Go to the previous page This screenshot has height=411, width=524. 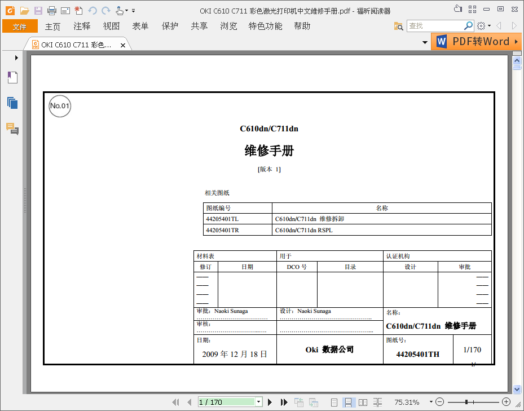click(x=190, y=402)
